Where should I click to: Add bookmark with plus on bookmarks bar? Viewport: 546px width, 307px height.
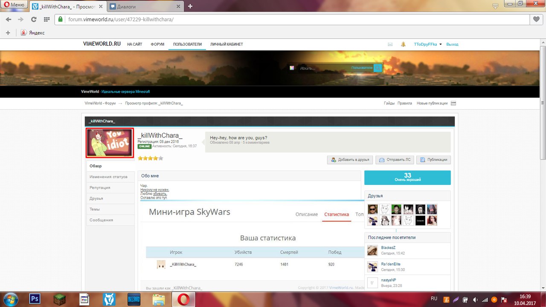point(8,32)
